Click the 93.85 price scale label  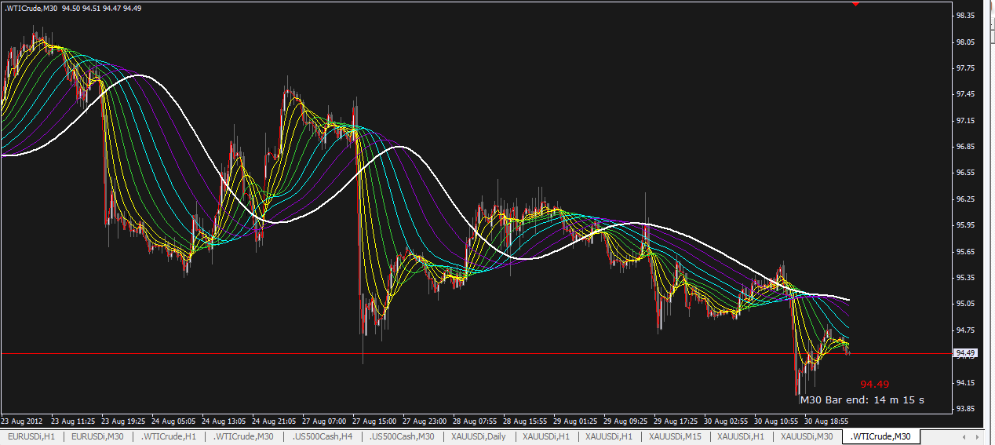pyautogui.click(x=965, y=409)
